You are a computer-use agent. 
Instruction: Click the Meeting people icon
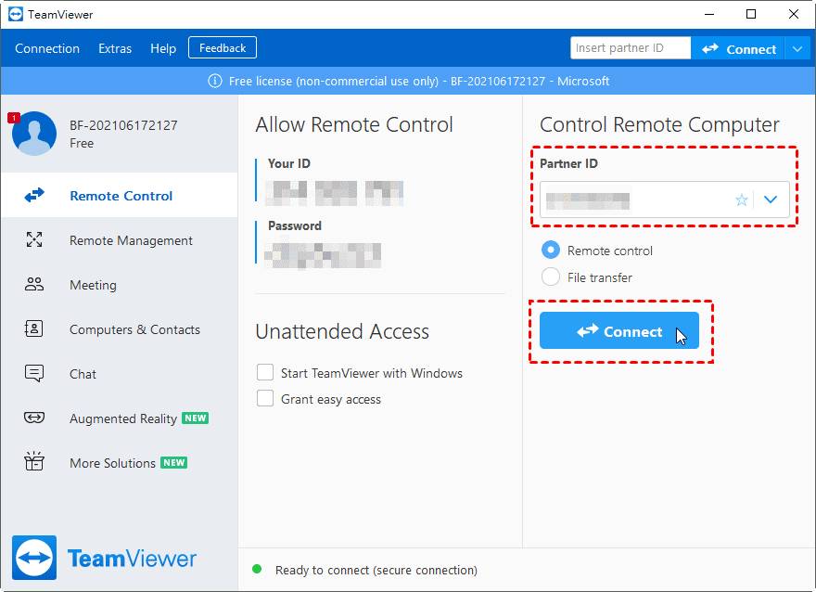[34, 284]
